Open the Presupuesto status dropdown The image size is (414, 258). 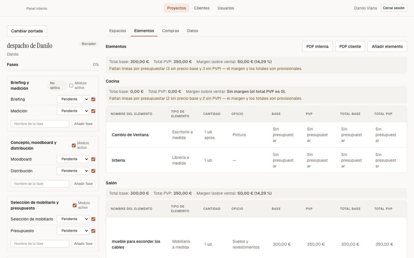point(73,231)
